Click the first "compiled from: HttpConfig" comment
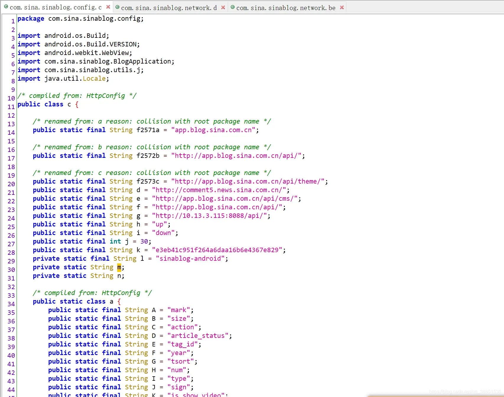The height and width of the screenshot is (397, 504). coord(77,96)
